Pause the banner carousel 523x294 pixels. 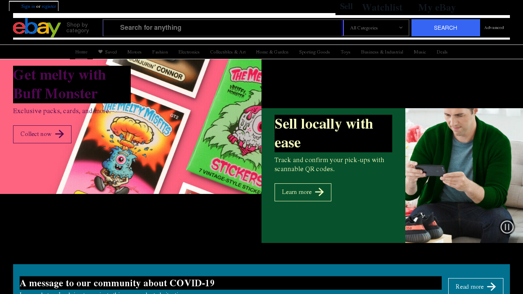tap(507, 227)
